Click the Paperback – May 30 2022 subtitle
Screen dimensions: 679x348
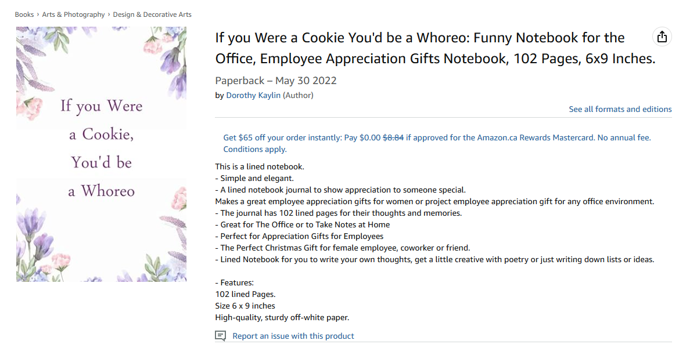coord(276,81)
